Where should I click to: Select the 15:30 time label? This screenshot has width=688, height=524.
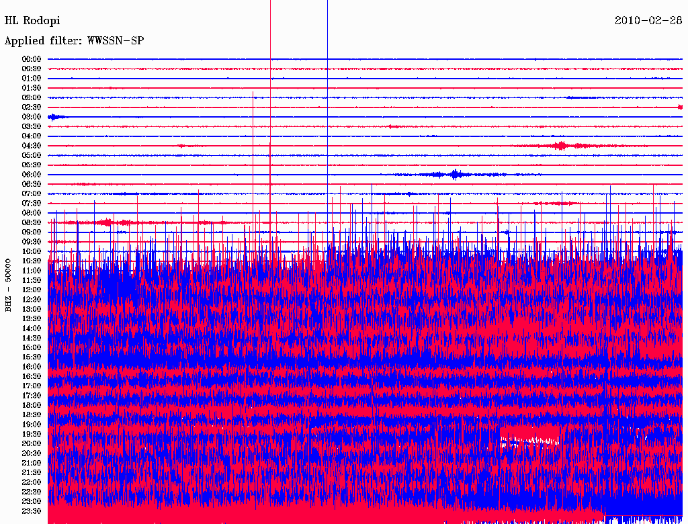(32, 357)
